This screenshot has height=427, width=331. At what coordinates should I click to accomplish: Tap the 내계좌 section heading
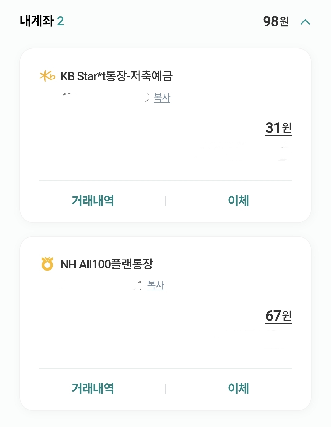36,21
